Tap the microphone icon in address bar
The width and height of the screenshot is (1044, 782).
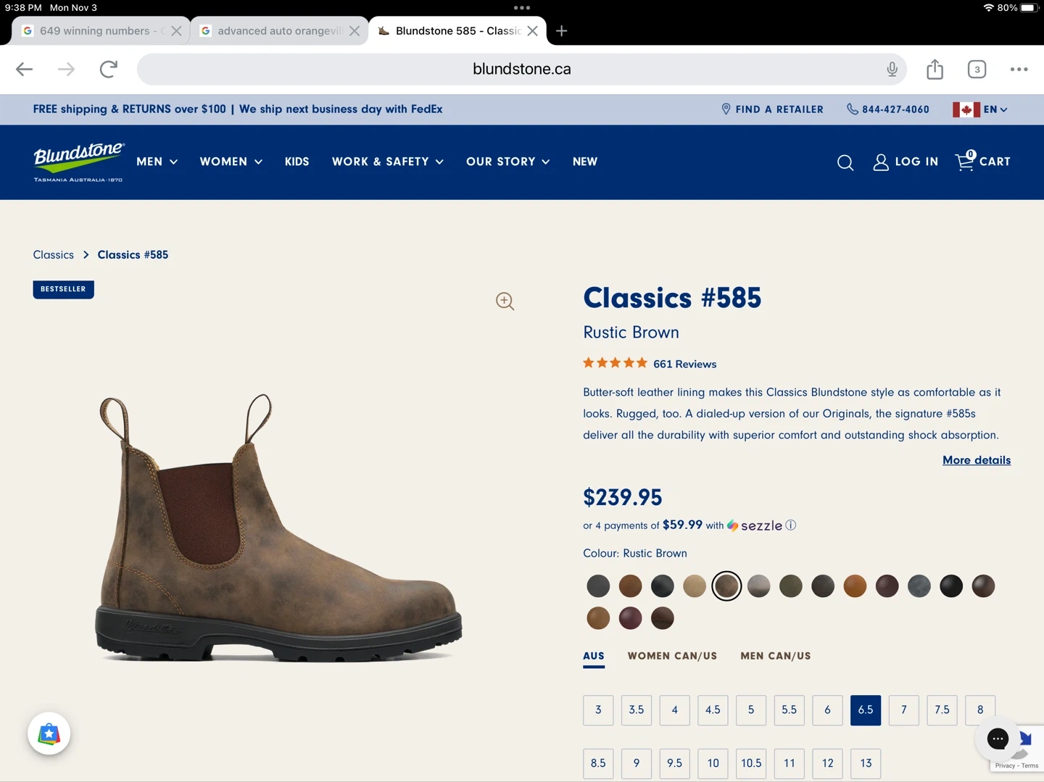point(892,70)
